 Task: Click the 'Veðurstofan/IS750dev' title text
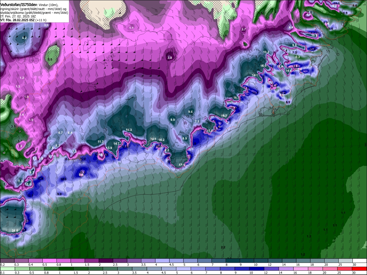(x=19, y=5)
